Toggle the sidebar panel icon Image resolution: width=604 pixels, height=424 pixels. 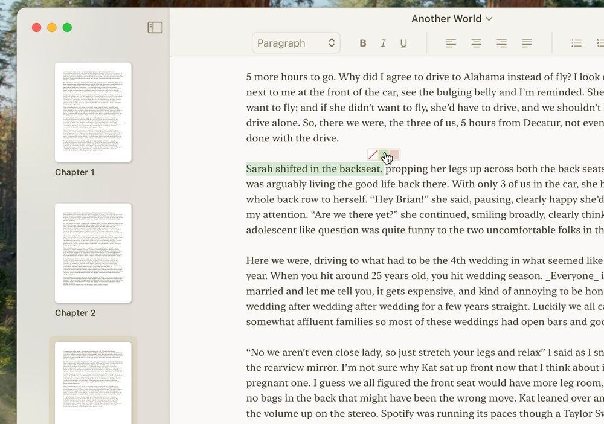pyautogui.click(x=155, y=27)
